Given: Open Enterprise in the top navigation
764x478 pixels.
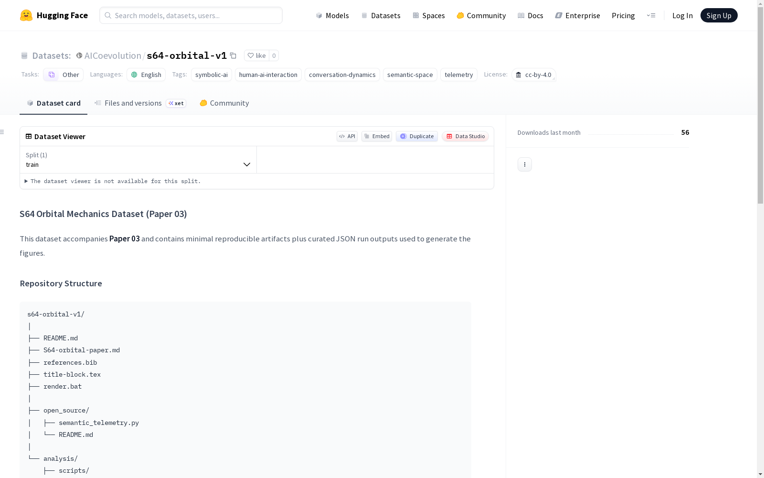Looking at the screenshot, I should tap(577, 15).
